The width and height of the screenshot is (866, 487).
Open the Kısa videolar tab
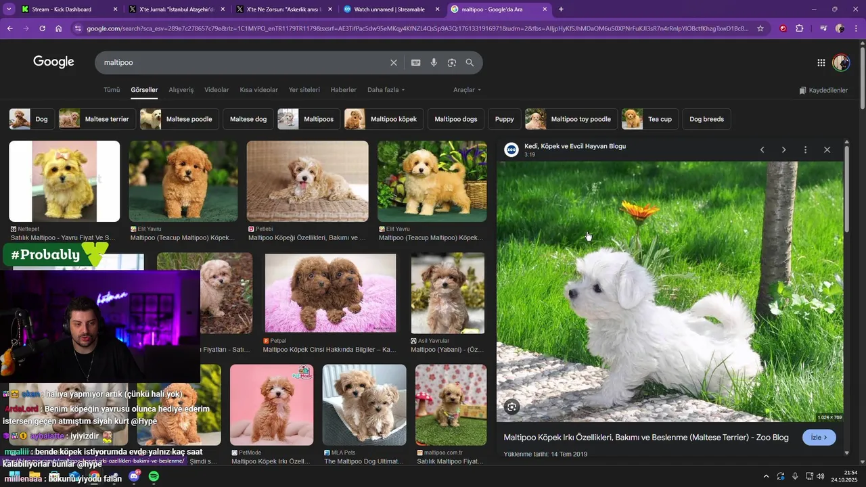pos(258,90)
